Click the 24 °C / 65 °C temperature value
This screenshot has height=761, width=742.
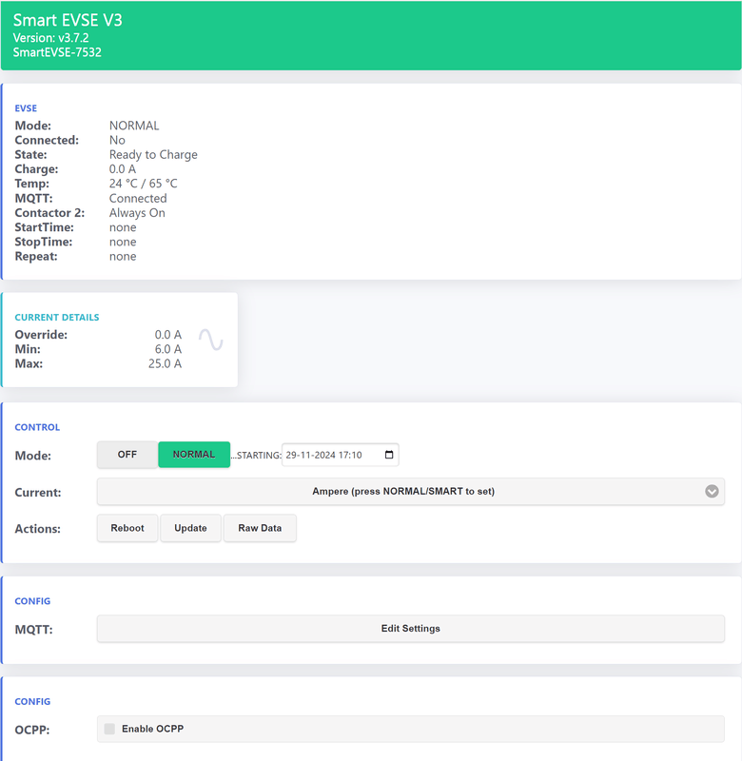[143, 184]
